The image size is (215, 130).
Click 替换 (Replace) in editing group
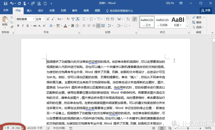point(197,22)
